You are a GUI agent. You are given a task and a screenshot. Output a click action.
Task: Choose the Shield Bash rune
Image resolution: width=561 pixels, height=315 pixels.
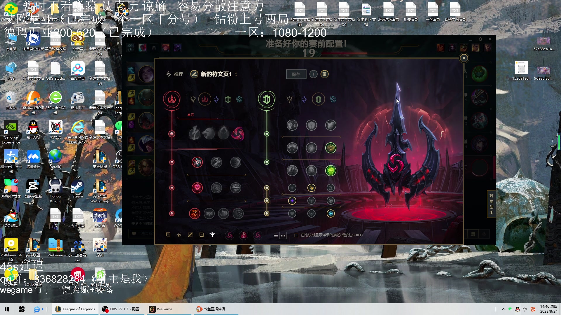[331, 125]
